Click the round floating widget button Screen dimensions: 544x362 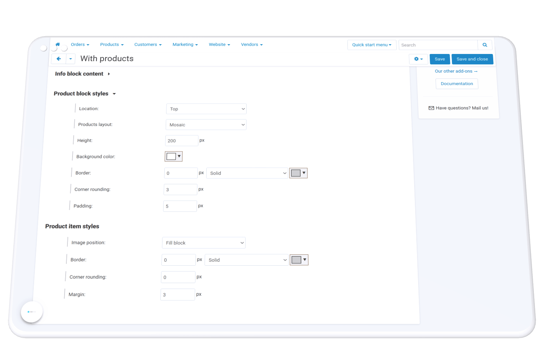click(x=32, y=312)
